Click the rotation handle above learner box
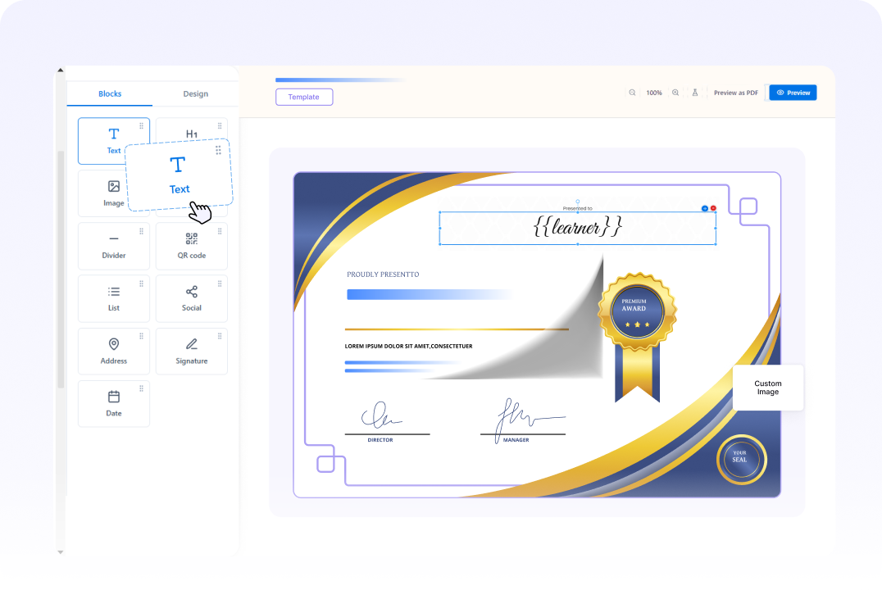The width and height of the screenshot is (882, 590). click(x=578, y=202)
